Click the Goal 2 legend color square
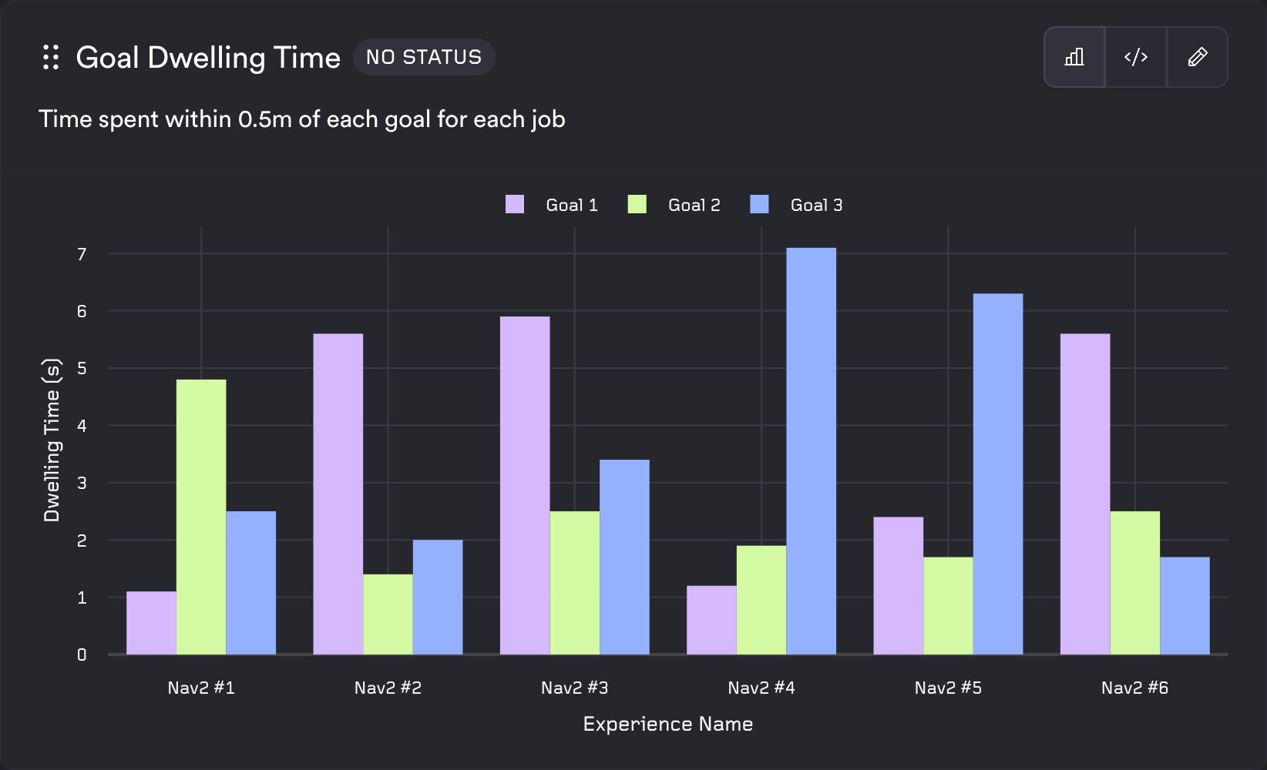 (637, 204)
